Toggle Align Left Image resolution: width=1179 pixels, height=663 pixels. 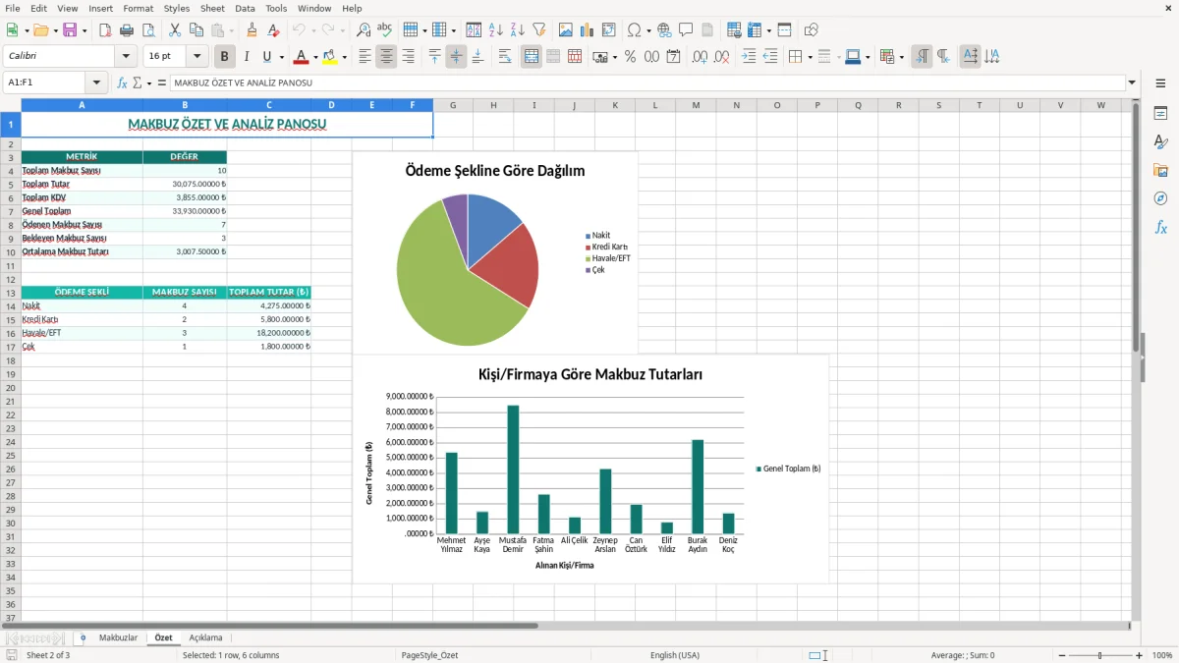[x=365, y=57]
